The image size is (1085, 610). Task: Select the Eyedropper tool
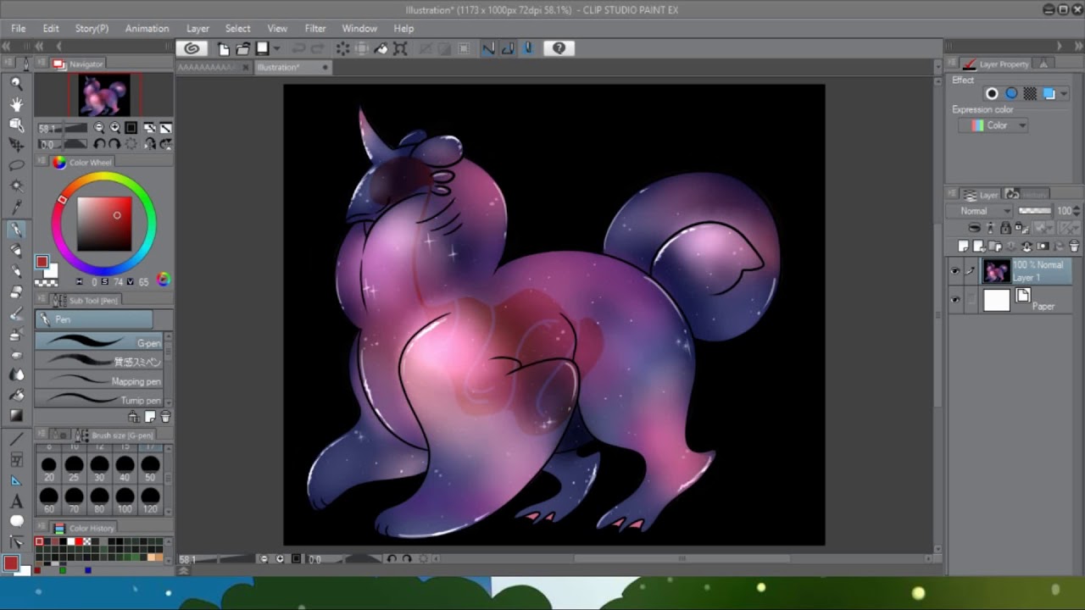point(16,208)
